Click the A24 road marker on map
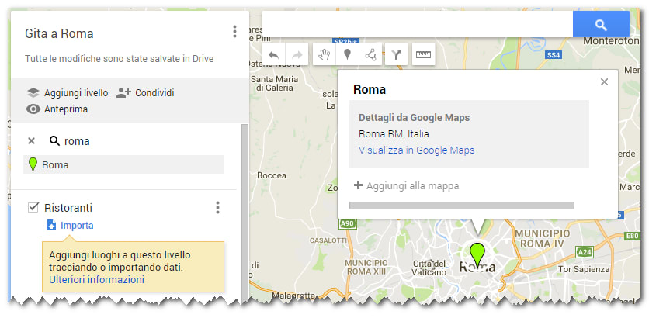649x318 pixels. (584, 251)
